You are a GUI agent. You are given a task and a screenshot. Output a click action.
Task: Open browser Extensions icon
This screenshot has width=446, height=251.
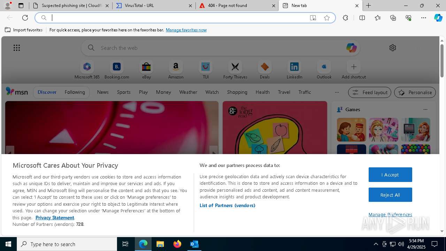345,18
